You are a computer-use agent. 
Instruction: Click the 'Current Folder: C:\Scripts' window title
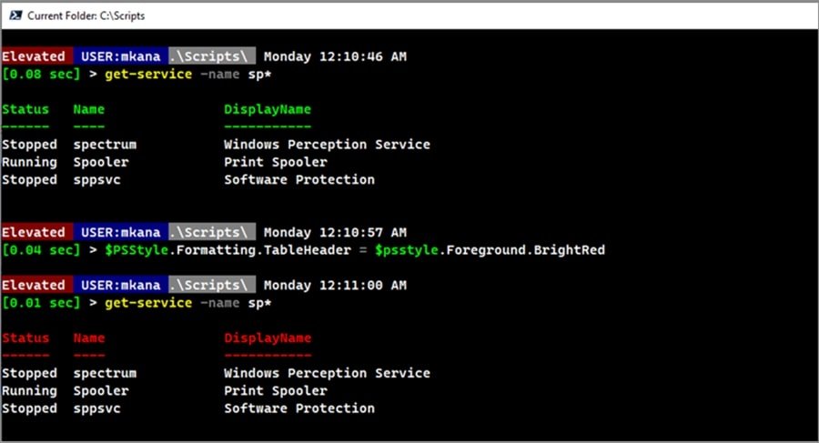pos(86,15)
